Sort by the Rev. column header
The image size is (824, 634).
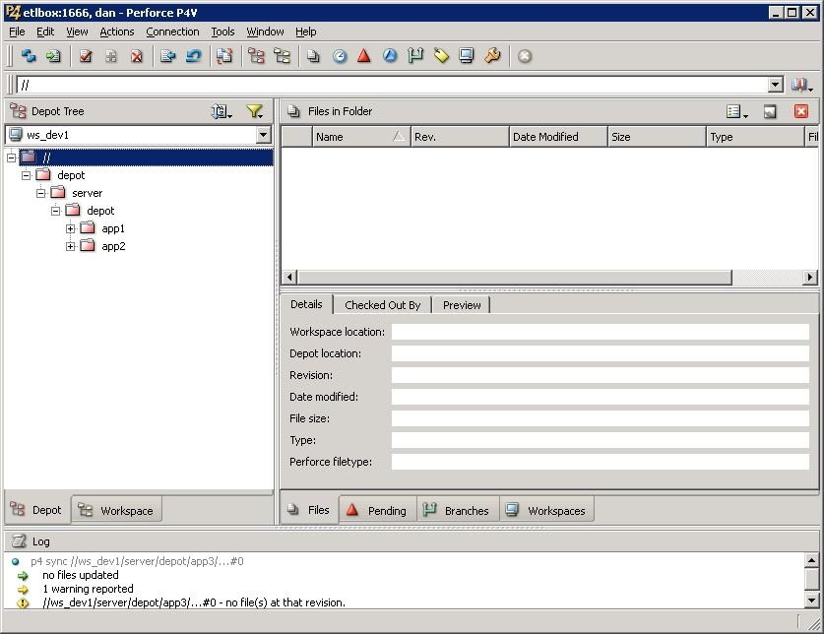pos(460,137)
